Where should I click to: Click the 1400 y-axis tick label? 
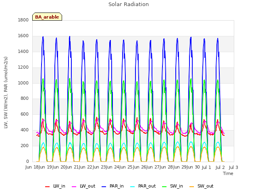pos(23,51)
